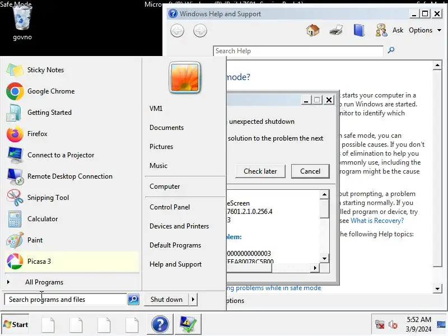Click the network tray icon with red X
Image resolution: width=448 pixels, height=336 pixels.
coord(380,324)
